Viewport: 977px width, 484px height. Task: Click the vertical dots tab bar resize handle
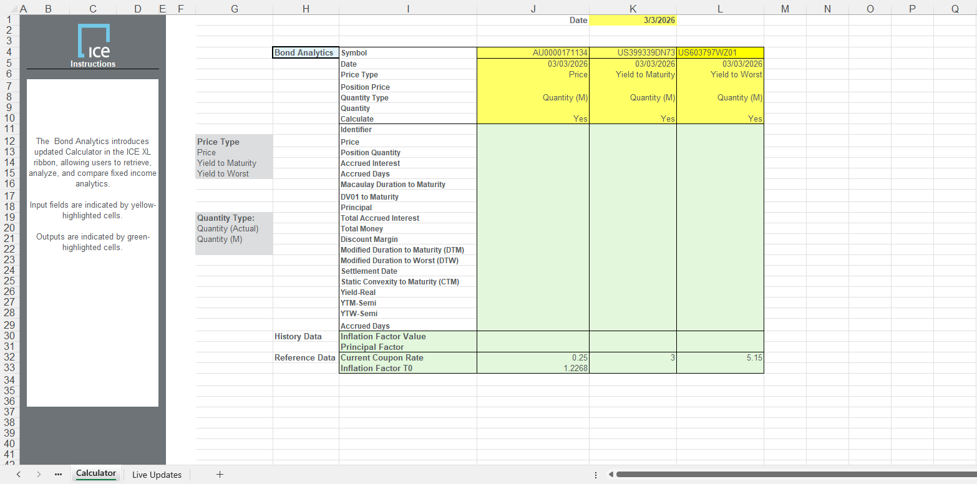(x=596, y=475)
